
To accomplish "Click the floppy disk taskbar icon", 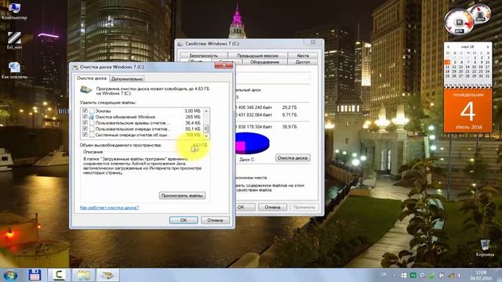I will (x=35, y=275).
